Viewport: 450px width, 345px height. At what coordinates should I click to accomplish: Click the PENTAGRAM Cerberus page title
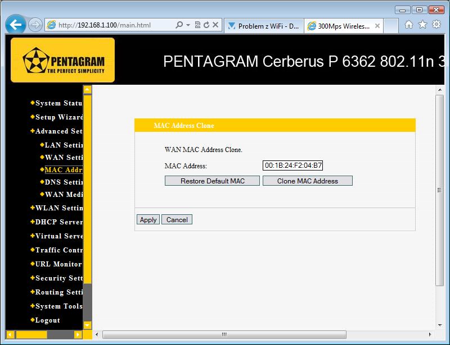point(304,61)
